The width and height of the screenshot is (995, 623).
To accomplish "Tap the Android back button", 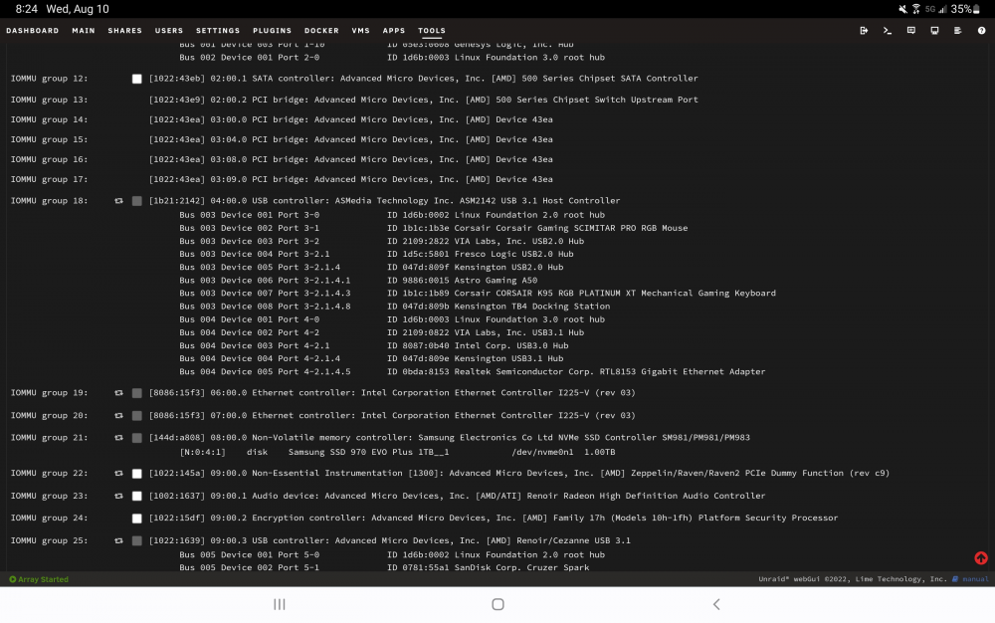I will point(716,605).
